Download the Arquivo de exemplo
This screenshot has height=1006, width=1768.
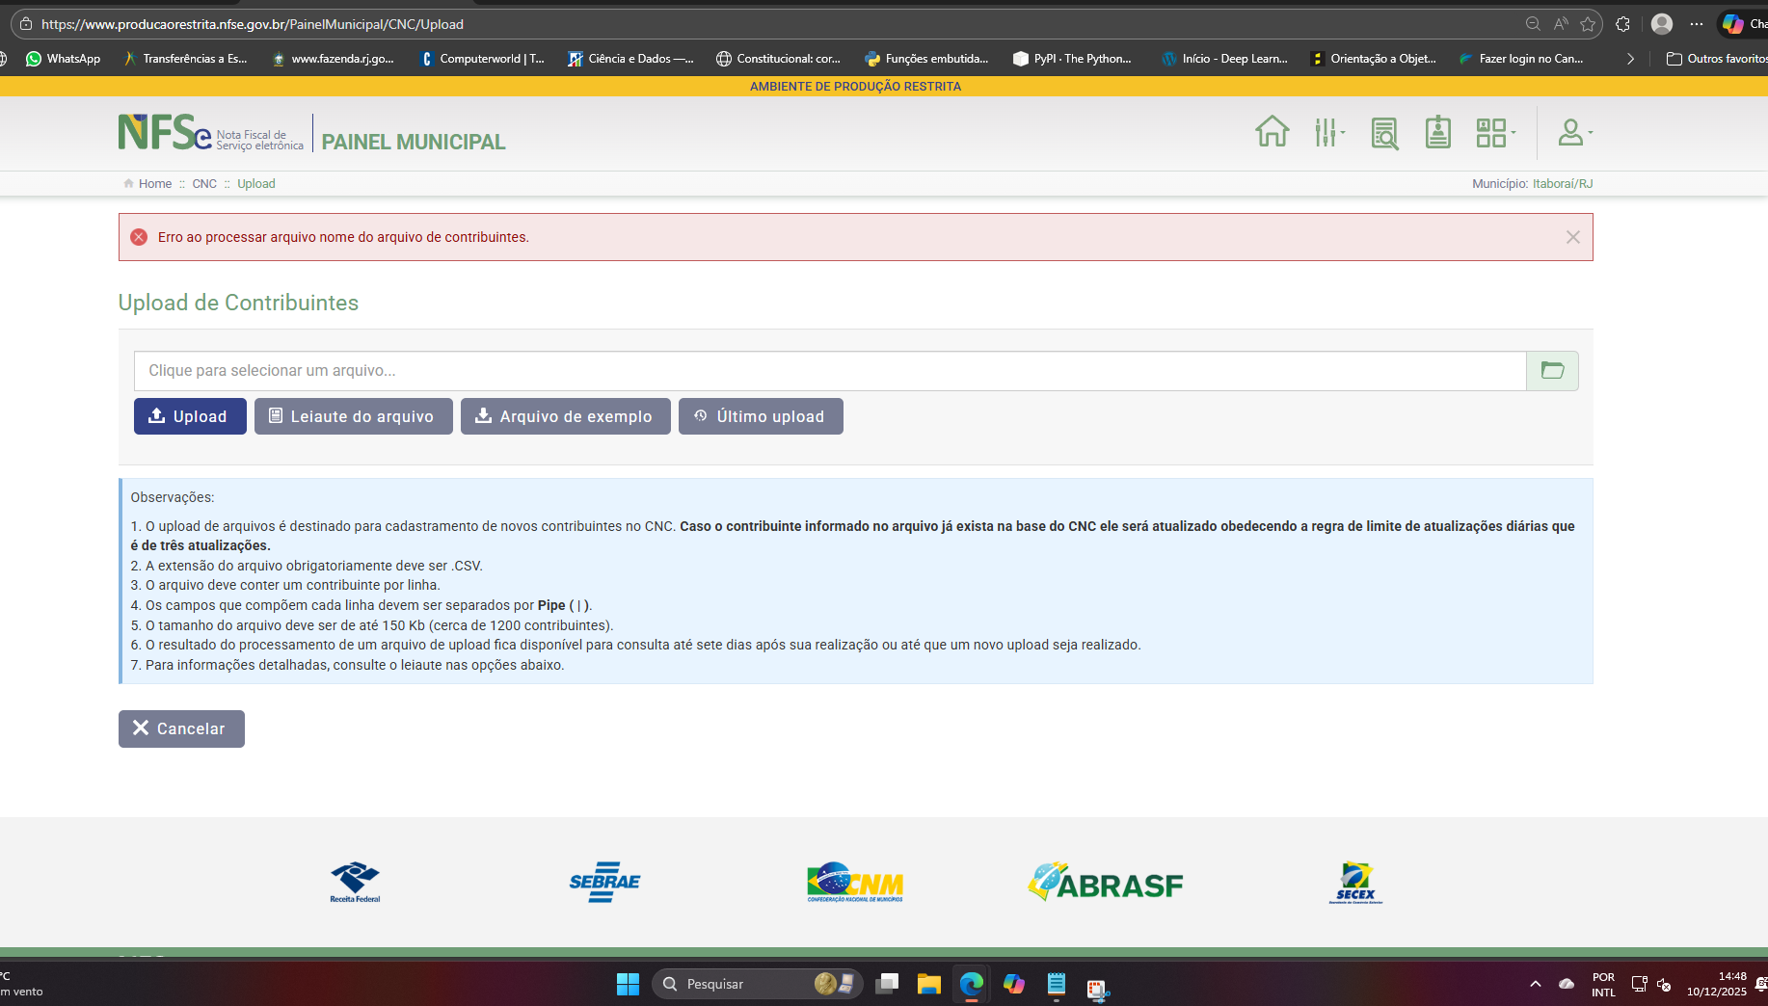(565, 416)
